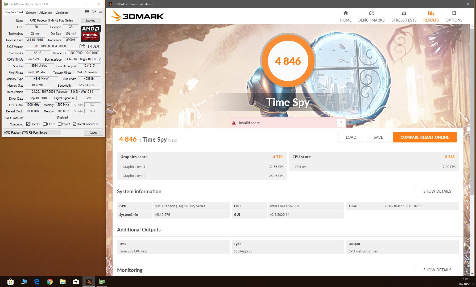Click the Bandwidth 512.0 GB/s field
Viewport: 476px width, 287px height.
point(86,85)
